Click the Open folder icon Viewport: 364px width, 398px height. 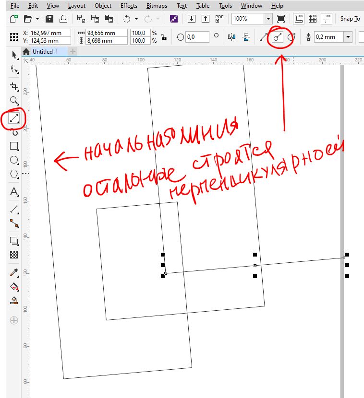[x=27, y=19]
